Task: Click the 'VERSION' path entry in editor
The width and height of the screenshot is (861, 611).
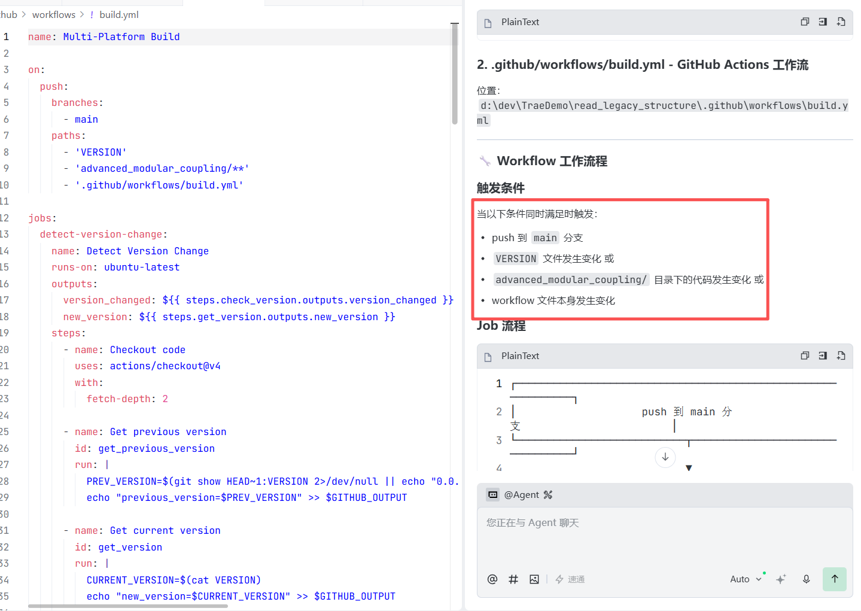Action: click(101, 152)
